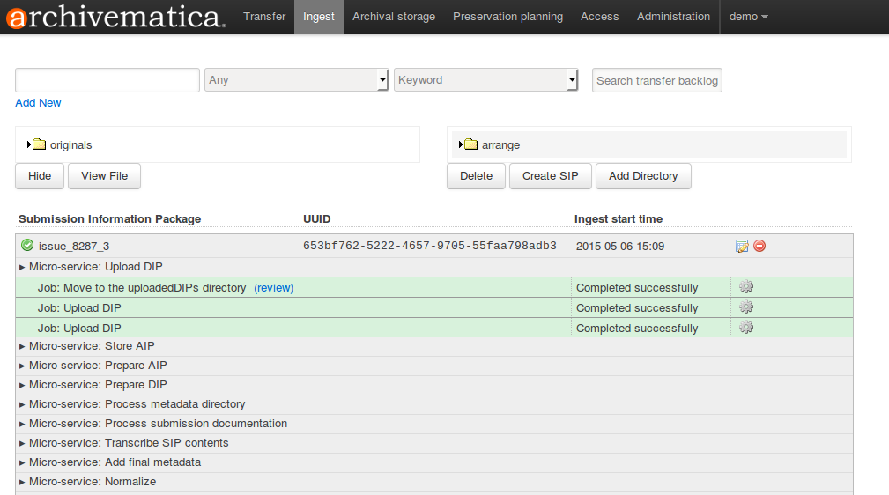Click gear icon for Move to uploadedDIPs job

pos(746,287)
